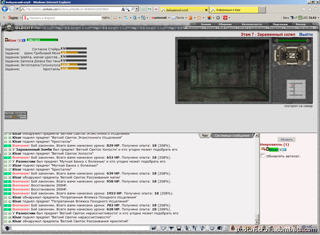Click the address bar search magnifier icon
This screenshot has width=320, height=235.
pyautogui.click(x=133, y=9)
